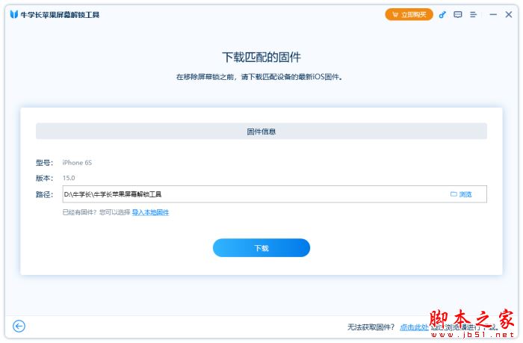Open the feedback chat icon

[x=457, y=15]
